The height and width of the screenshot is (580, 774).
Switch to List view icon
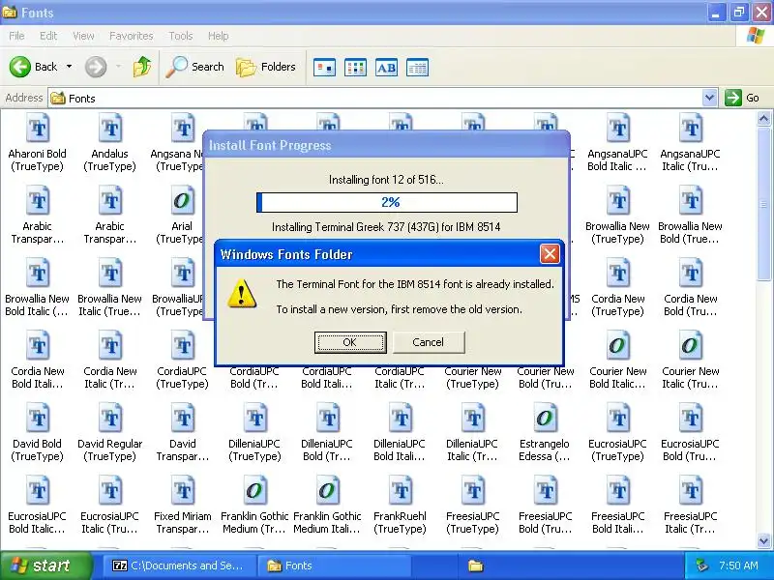click(x=355, y=68)
